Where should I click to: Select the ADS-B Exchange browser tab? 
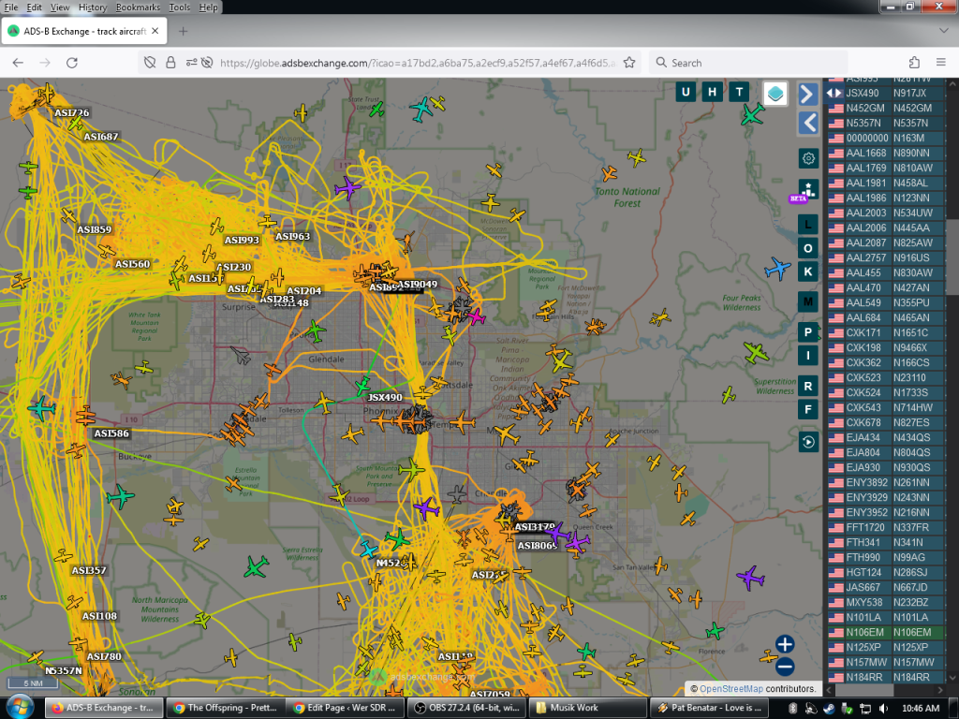pos(83,31)
